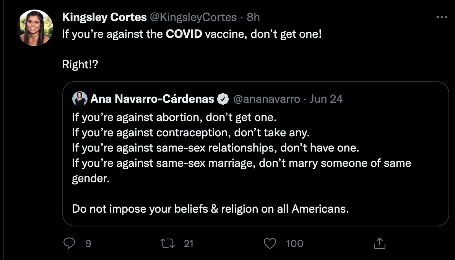Open the tweet's 8h timestamp

click(253, 18)
